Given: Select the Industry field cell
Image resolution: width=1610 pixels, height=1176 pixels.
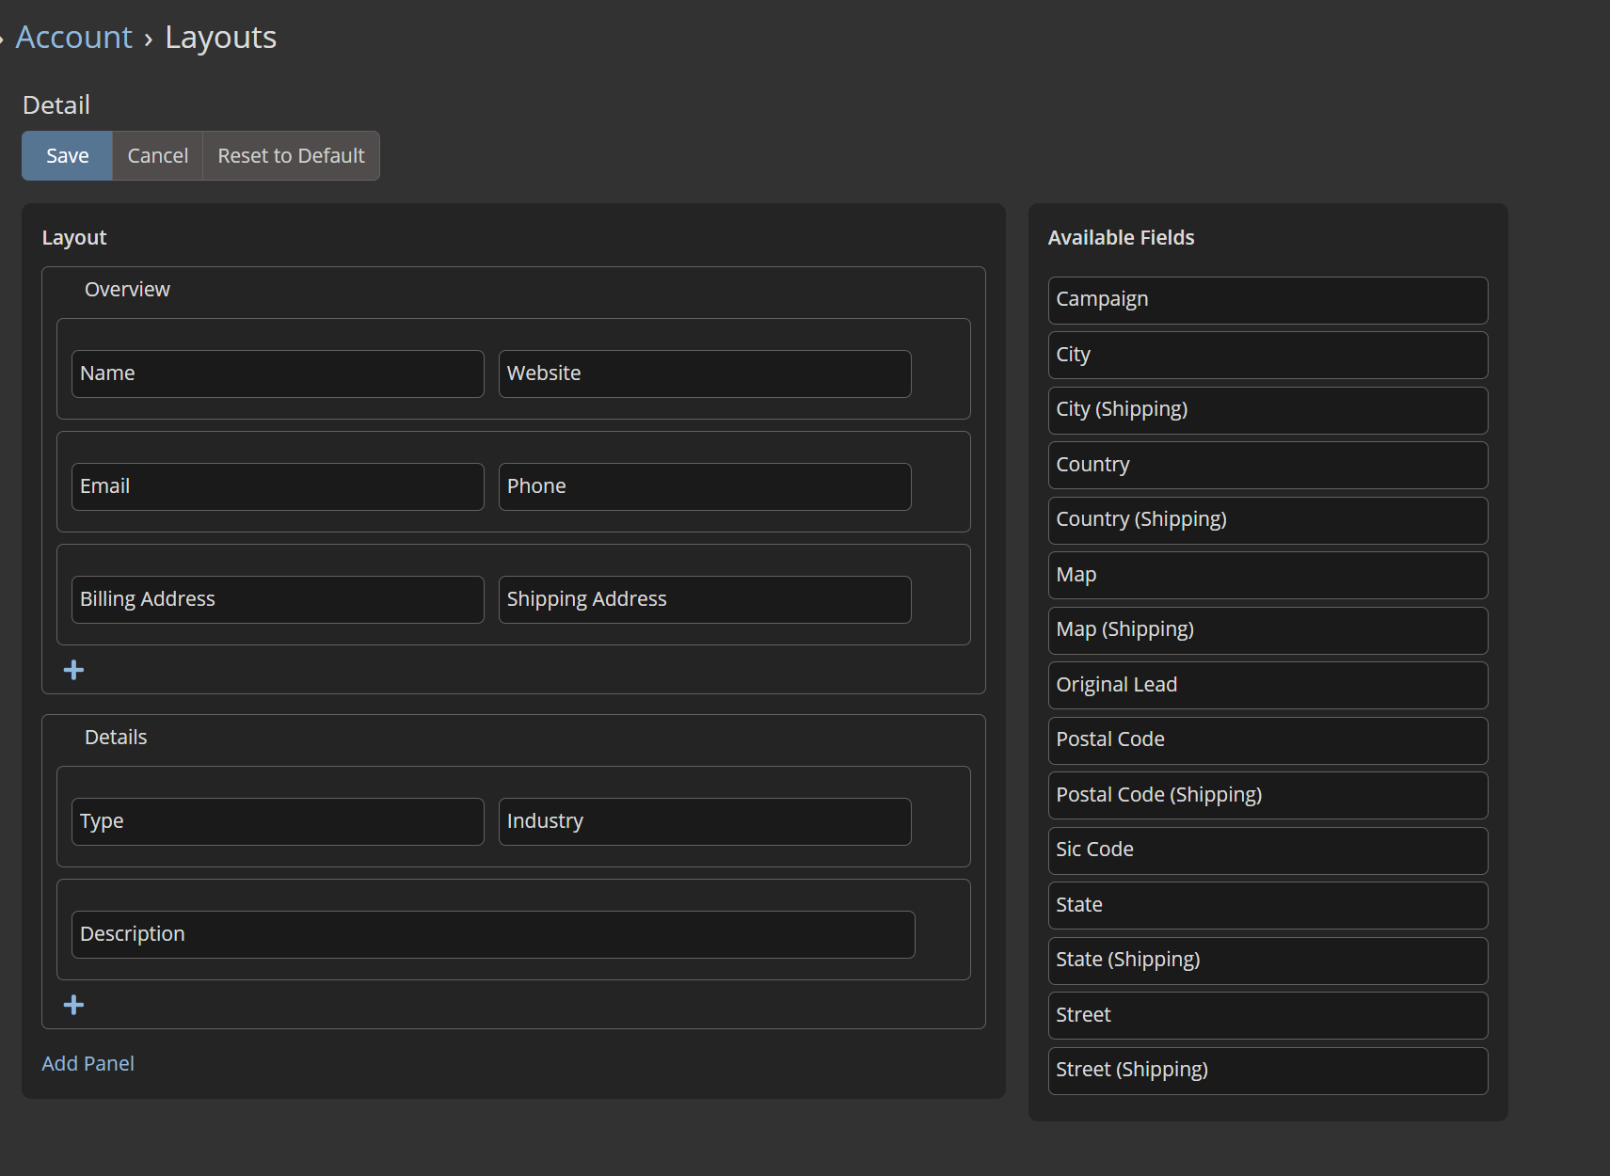Looking at the screenshot, I should tap(704, 821).
